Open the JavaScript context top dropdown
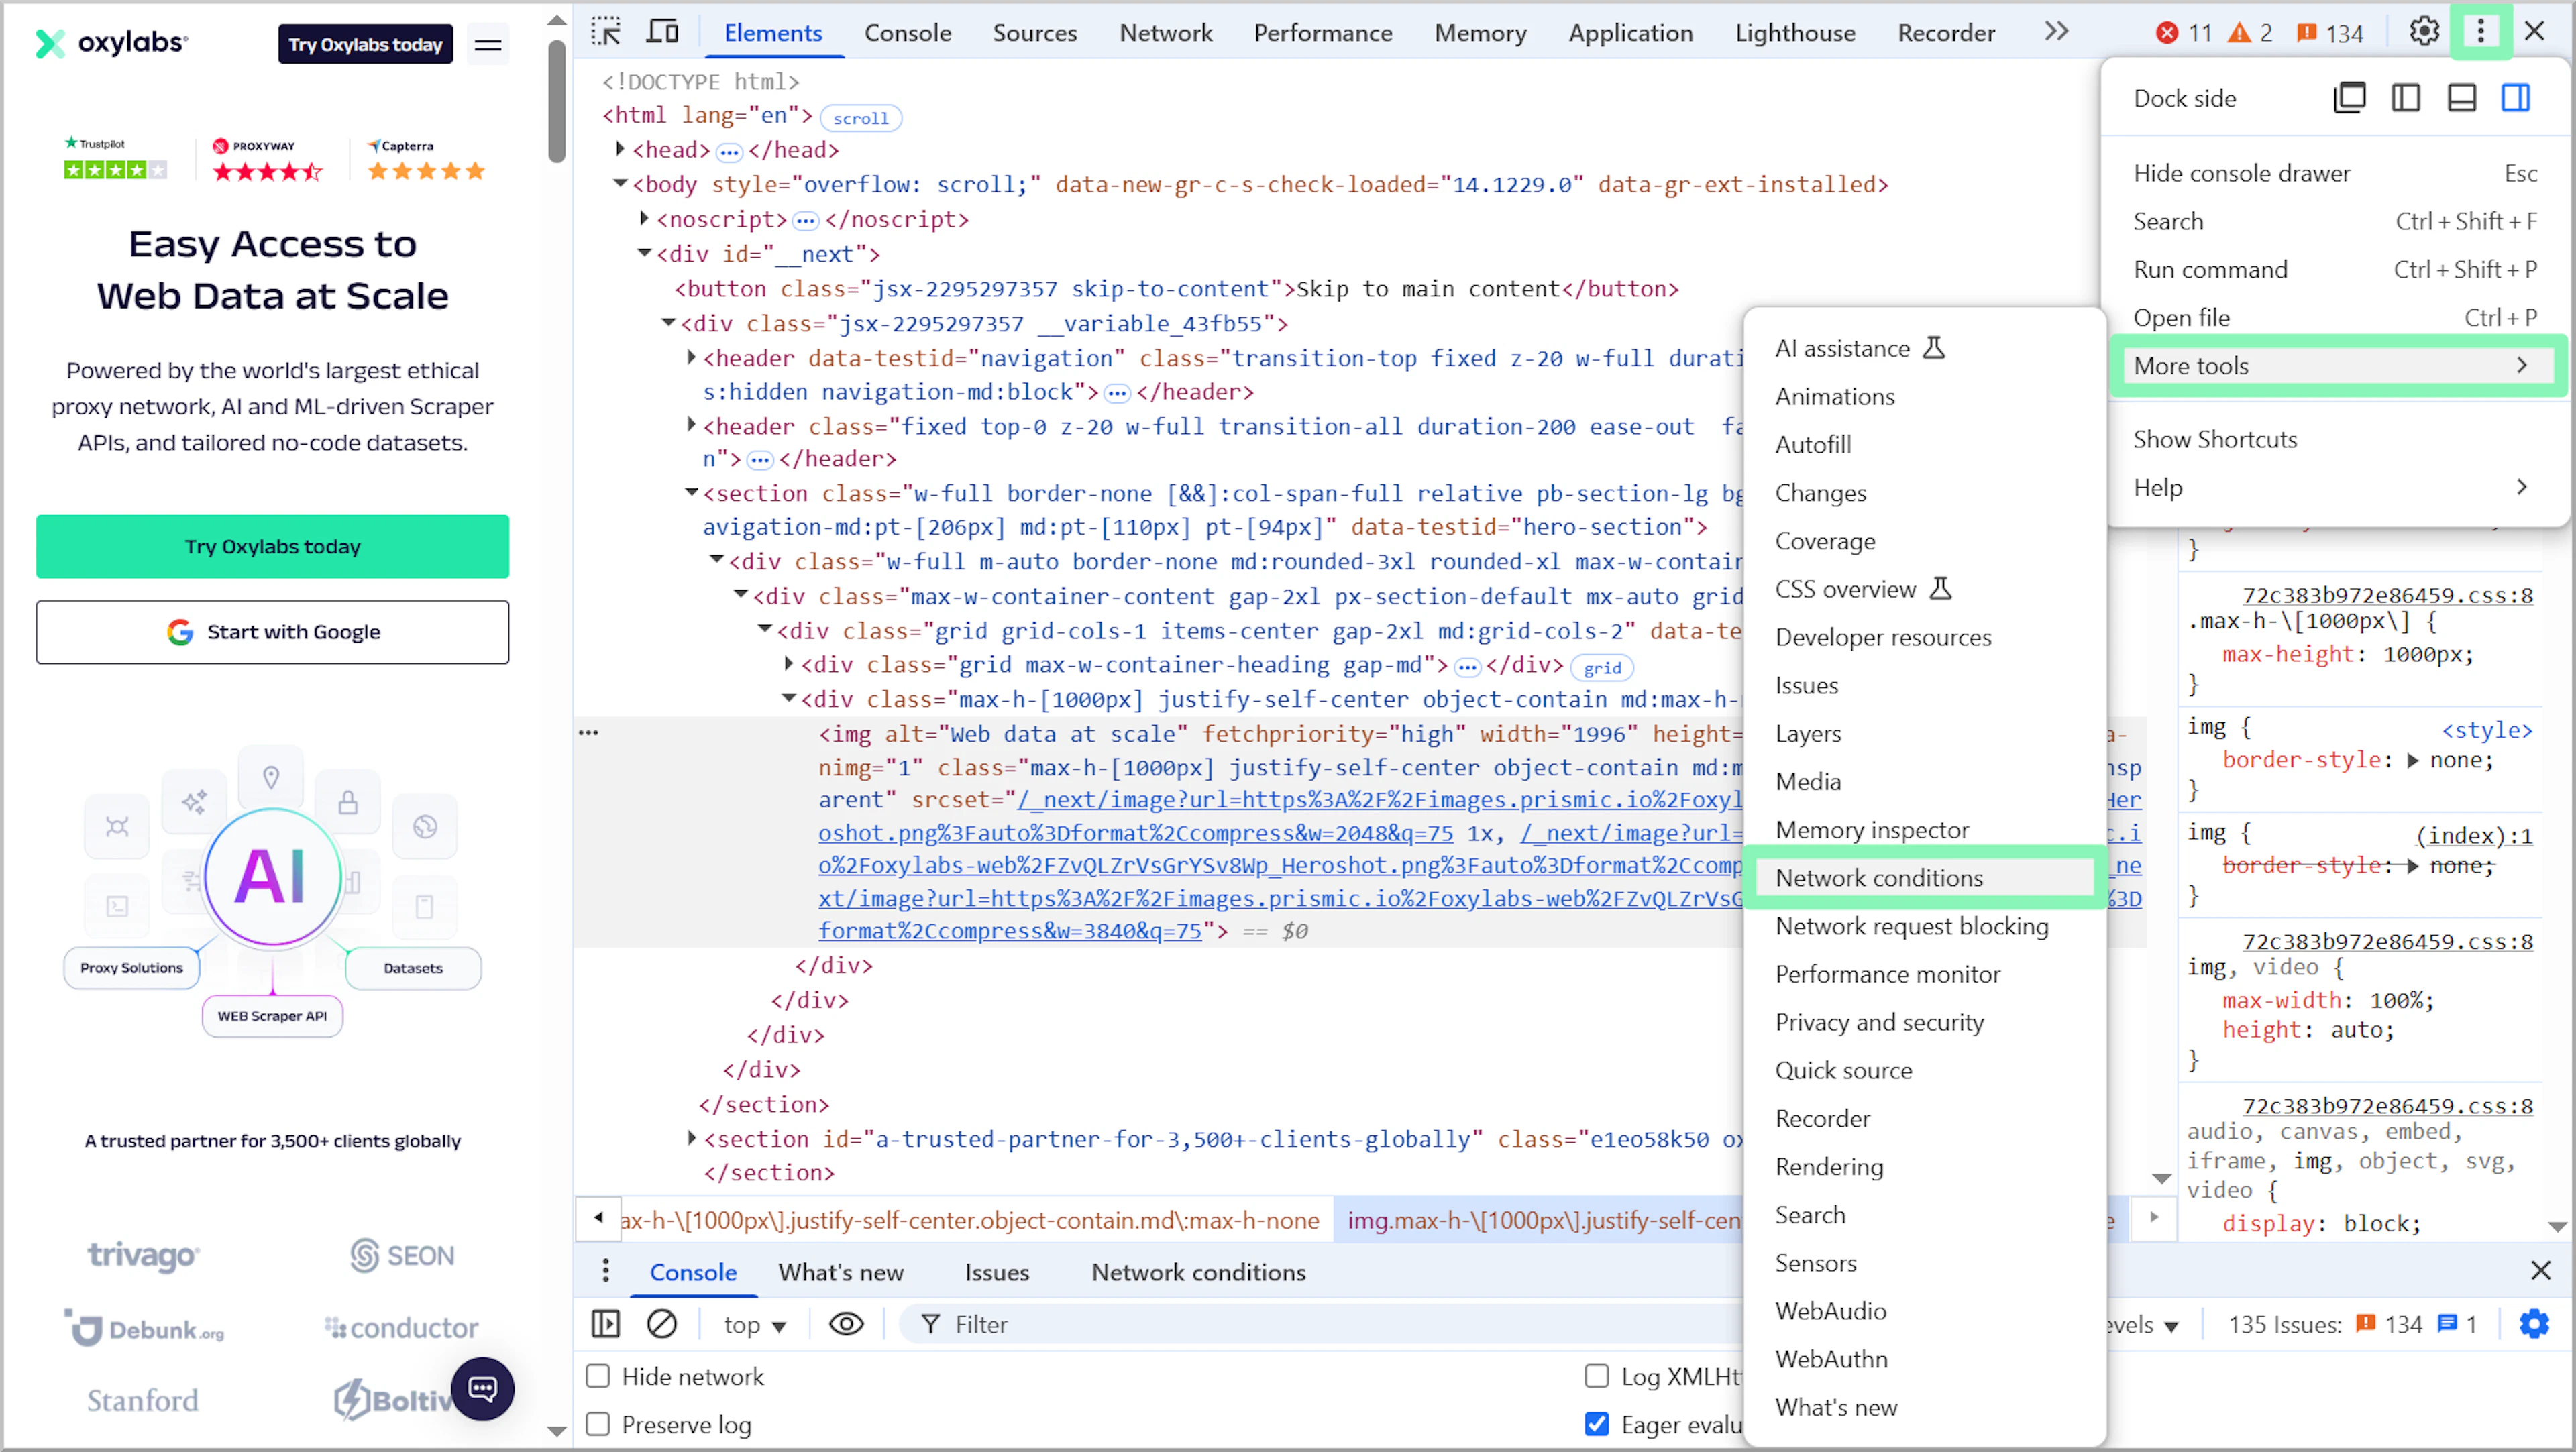The height and width of the screenshot is (1452, 2576). 755,1324
